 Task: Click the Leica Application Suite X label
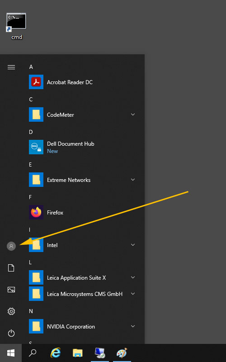tap(76, 278)
